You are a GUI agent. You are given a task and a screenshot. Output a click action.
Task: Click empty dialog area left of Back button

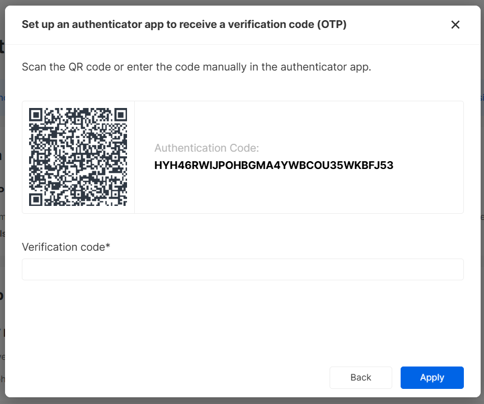coord(168,378)
